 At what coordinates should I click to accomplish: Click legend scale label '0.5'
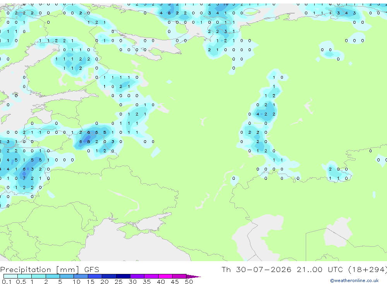click(21, 282)
